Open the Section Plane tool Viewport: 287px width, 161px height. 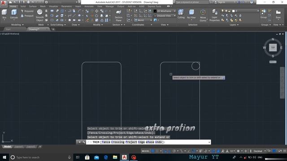pyautogui.click(x=118, y=16)
